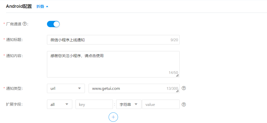Click the www.getui.com URL field
The height and width of the screenshot is (123, 267).
click(x=134, y=88)
